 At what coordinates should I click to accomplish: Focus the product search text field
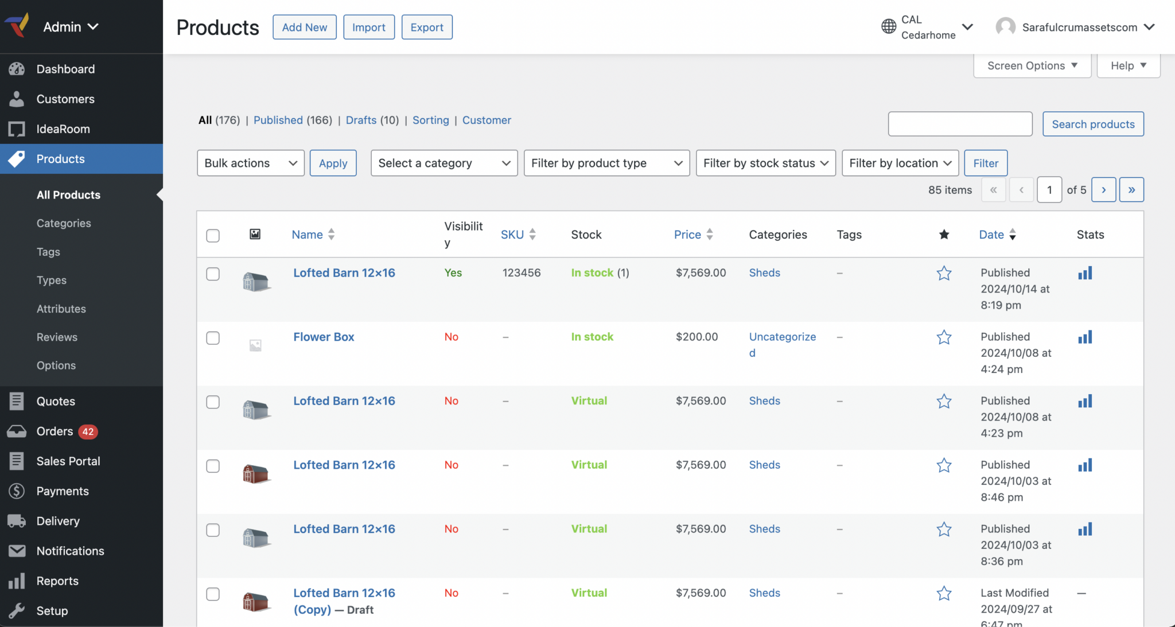[x=960, y=124]
